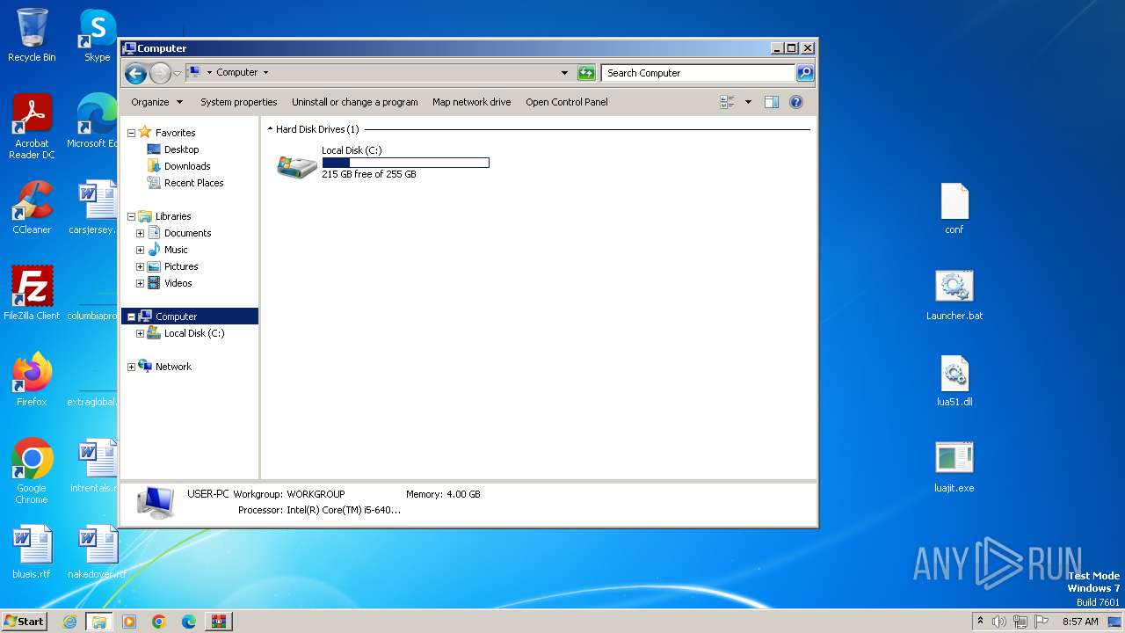The height and width of the screenshot is (633, 1125).
Task: Expand the Videos library node
Action: (x=140, y=283)
